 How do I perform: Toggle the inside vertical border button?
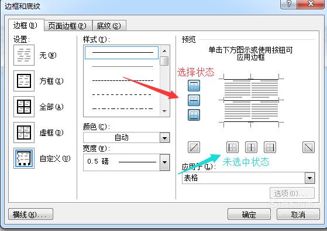coord(251,147)
